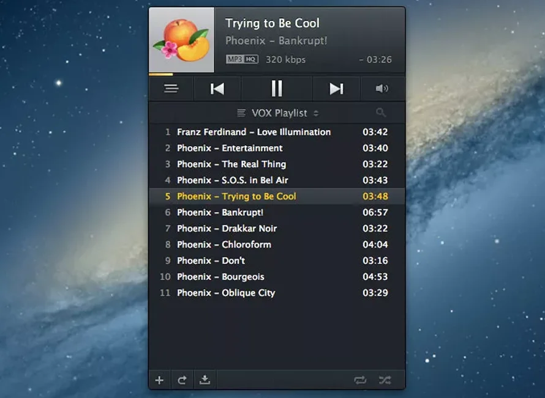Open the playlist search magnifier
Viewport: 545px width, 398px height.
[x=381, y=112]
